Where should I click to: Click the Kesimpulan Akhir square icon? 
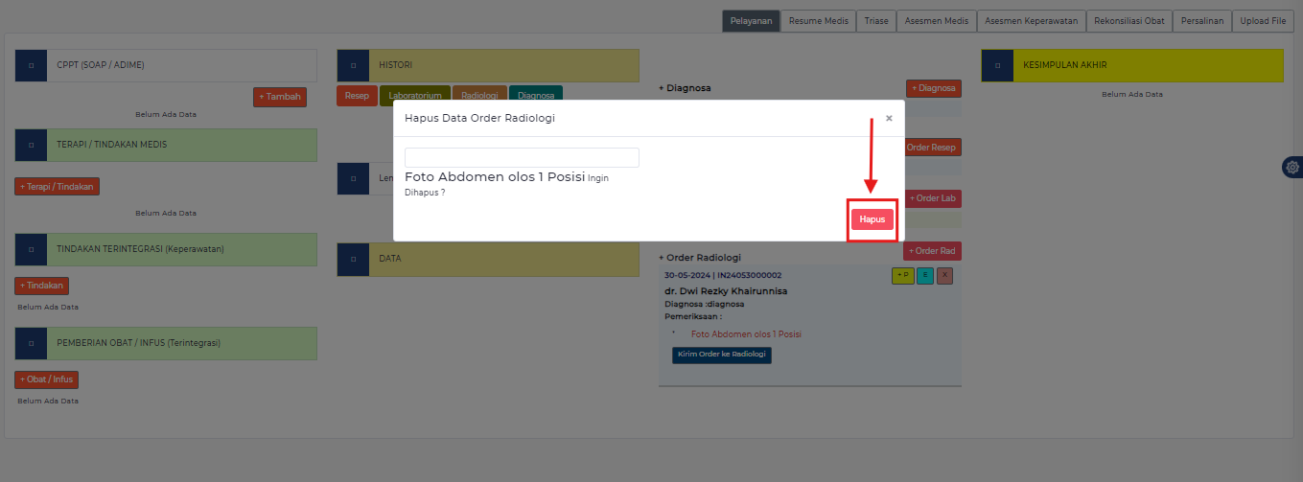coord(997,65)
